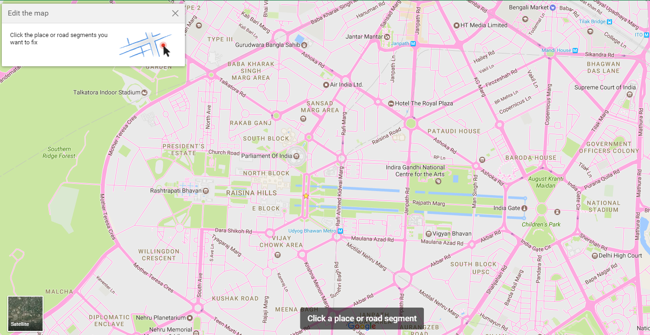This screenshot has width=650, height=335.
Task: Click the Maulana Azad Rd label near Vigyan Bhavan
Action: point(442,243)
